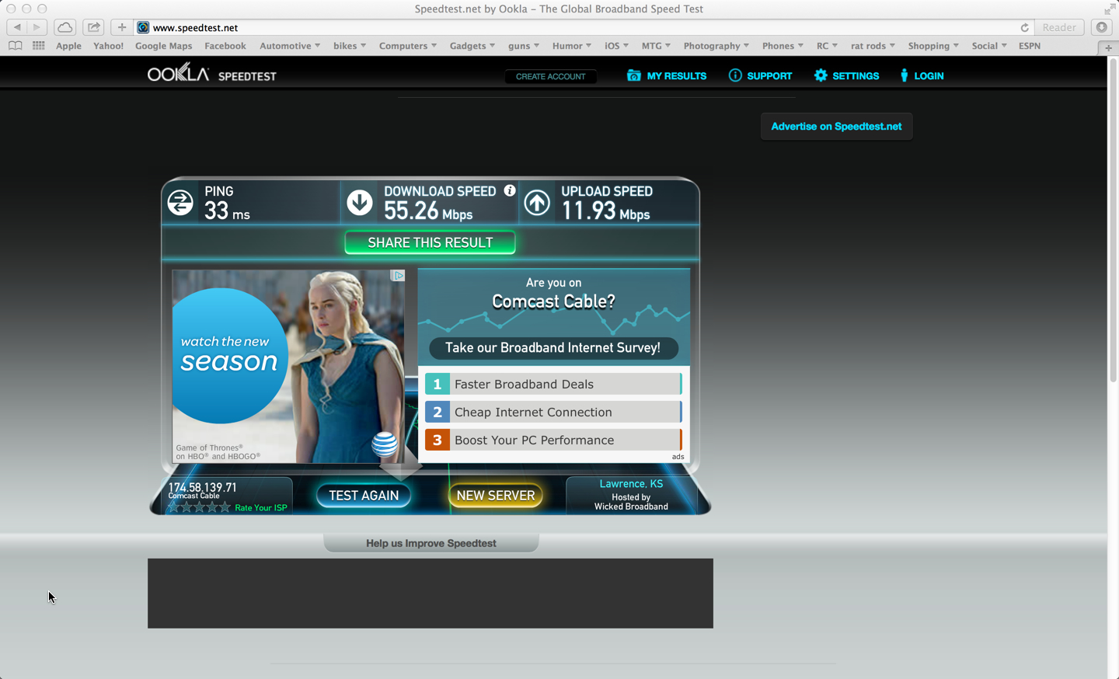Open iCloud Tabs cloud icon
Image resolution: width=1119 pixels, height=679 pixels.
[x=65, y=27]
